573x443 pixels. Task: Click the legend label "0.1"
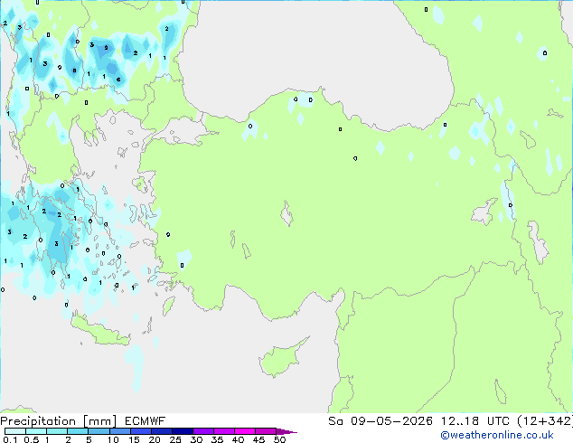[10, 439]
